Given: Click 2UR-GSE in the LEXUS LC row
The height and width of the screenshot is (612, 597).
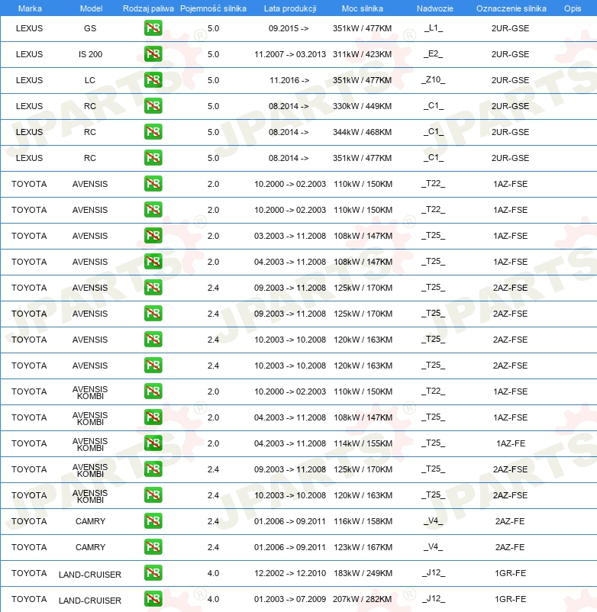Looking at the screenshot, I should (x=510, y=80).
